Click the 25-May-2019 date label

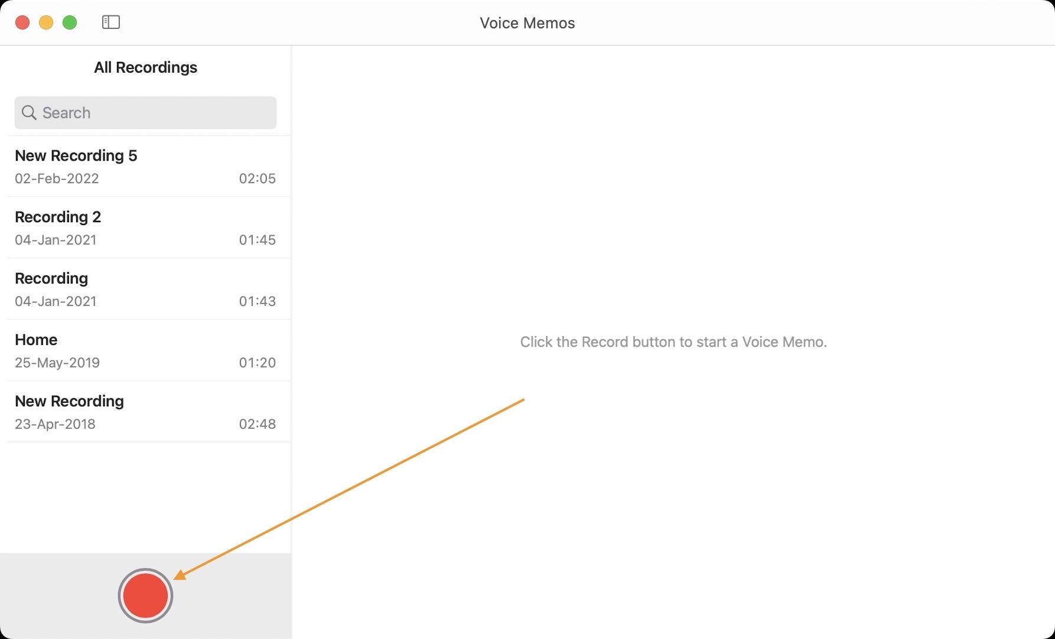57,363
